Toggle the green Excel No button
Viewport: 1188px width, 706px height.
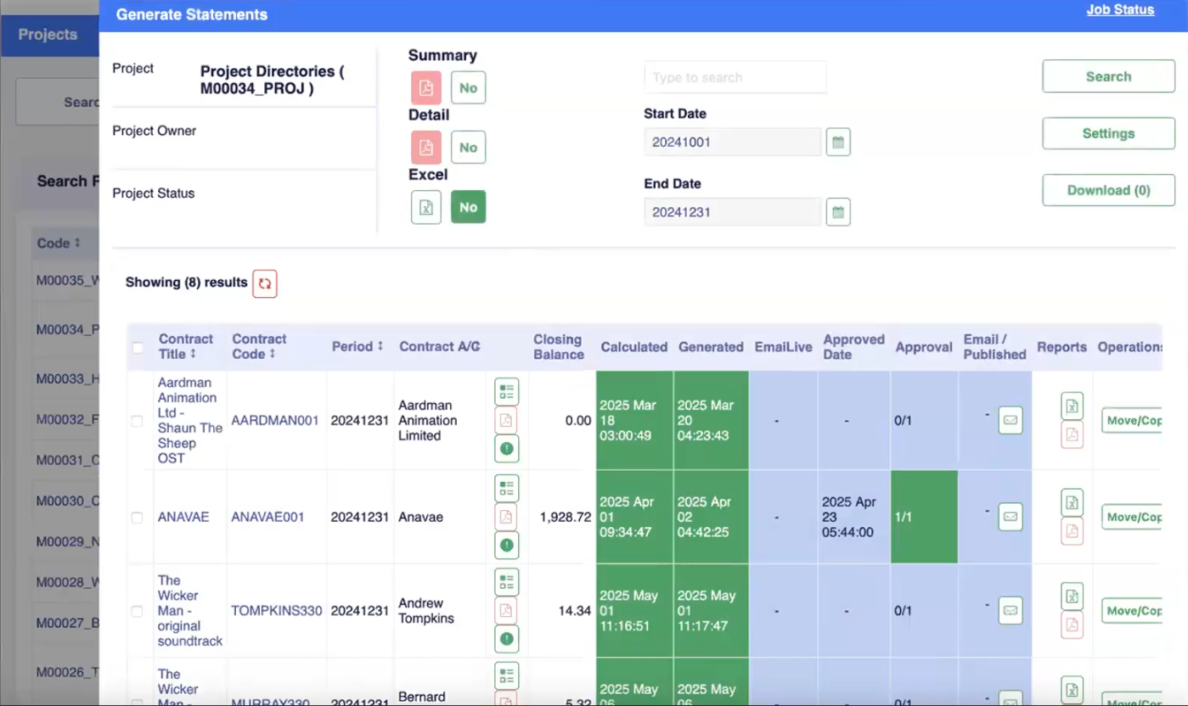tap(468, 207)
